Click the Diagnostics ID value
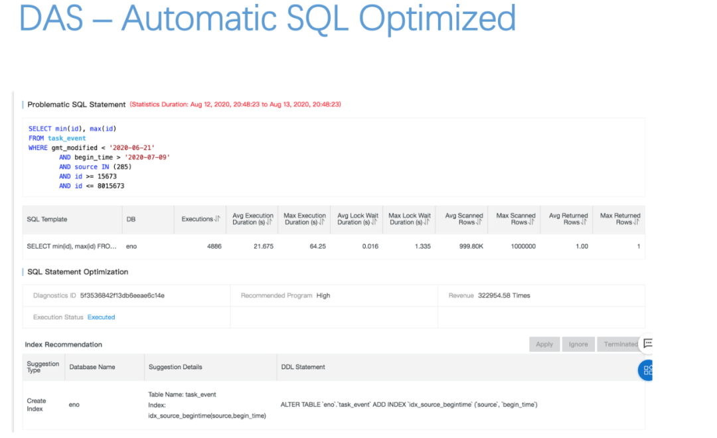The height and width of the screenshot is (438, 717). click(122, 295)
